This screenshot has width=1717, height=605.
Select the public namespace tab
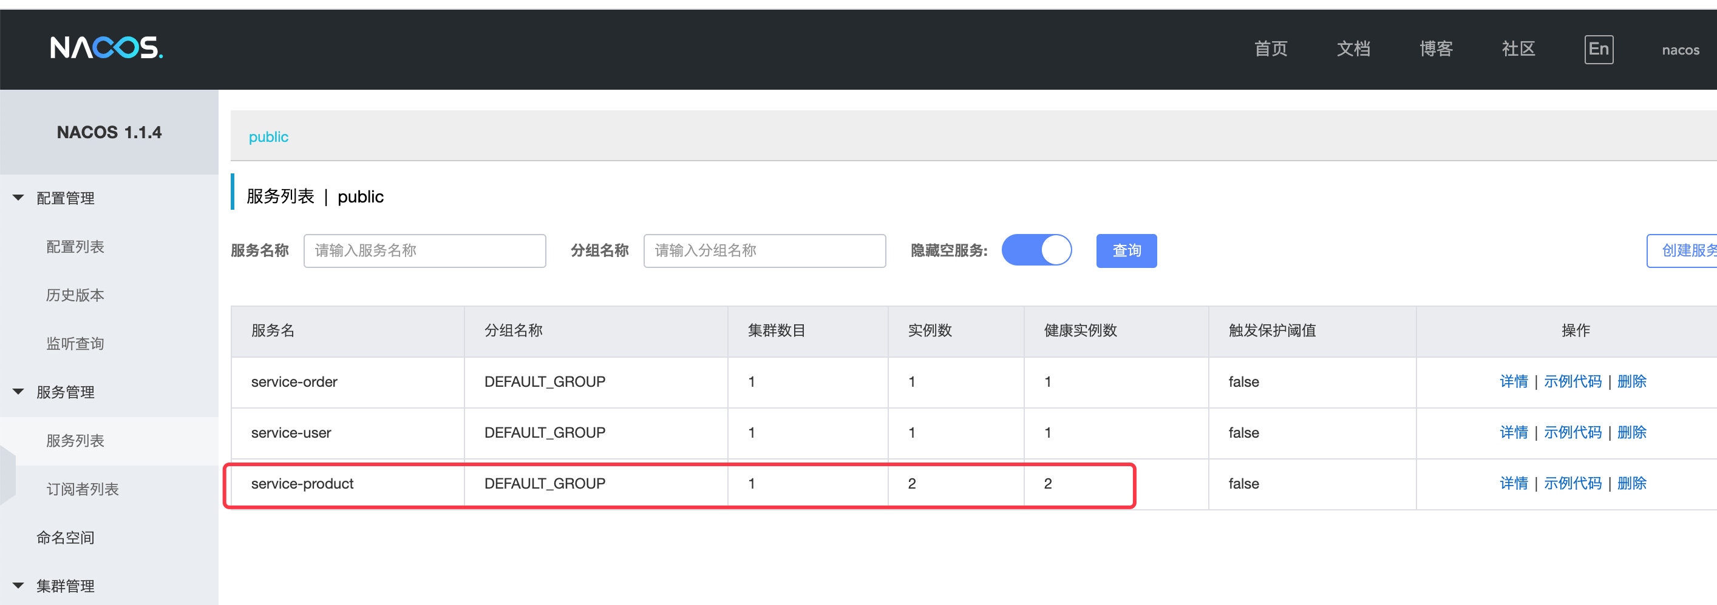268,137
